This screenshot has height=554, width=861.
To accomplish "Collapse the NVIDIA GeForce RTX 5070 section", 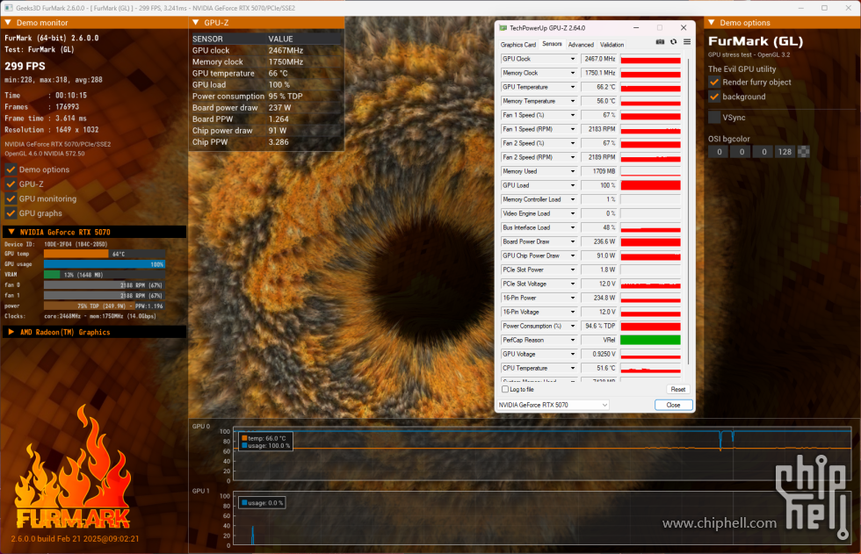I will (11, 232).
